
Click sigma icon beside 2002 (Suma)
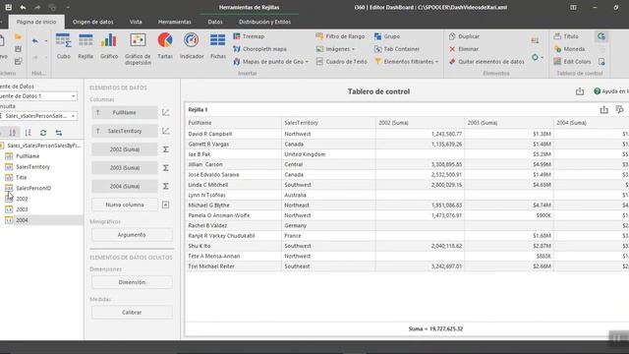(166, 149)
